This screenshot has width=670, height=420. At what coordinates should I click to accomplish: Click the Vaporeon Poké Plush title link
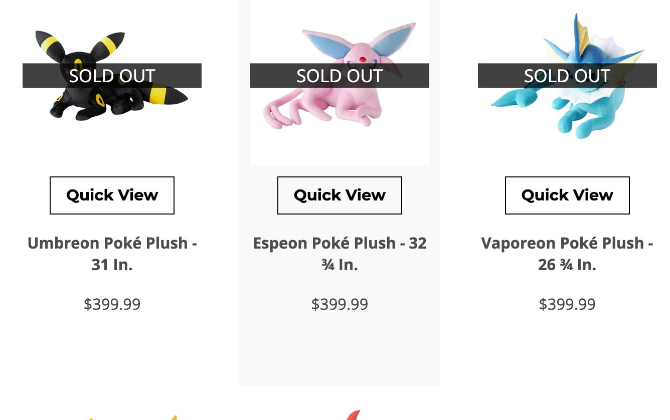pyautogui.click(x=567, y=253)
